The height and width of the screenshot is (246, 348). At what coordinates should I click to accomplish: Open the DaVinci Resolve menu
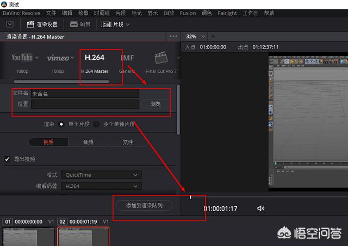[x=22, y=13]
